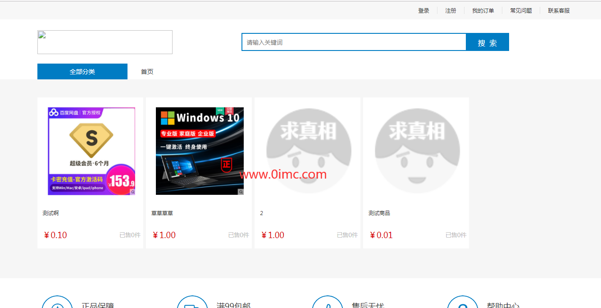Click the 售后无忧 after-sales icon

pos(328,302)
